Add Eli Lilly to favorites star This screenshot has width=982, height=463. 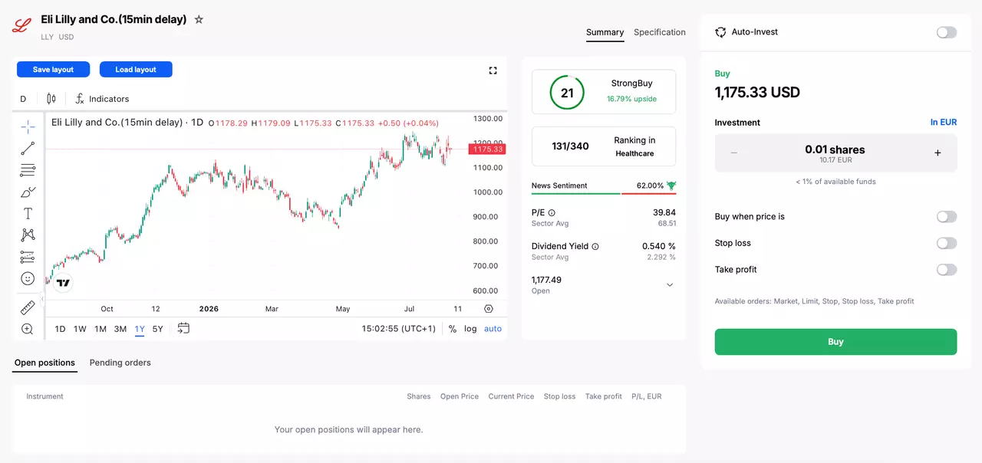(199, 19)
